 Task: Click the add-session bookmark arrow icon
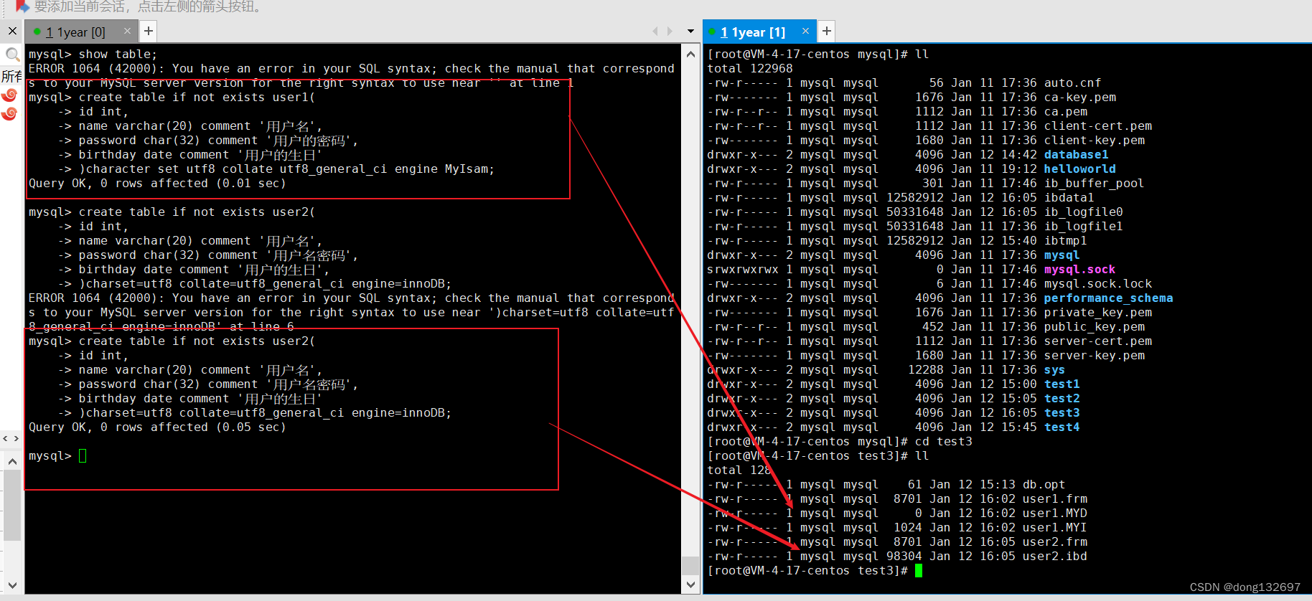coord(22,6)
